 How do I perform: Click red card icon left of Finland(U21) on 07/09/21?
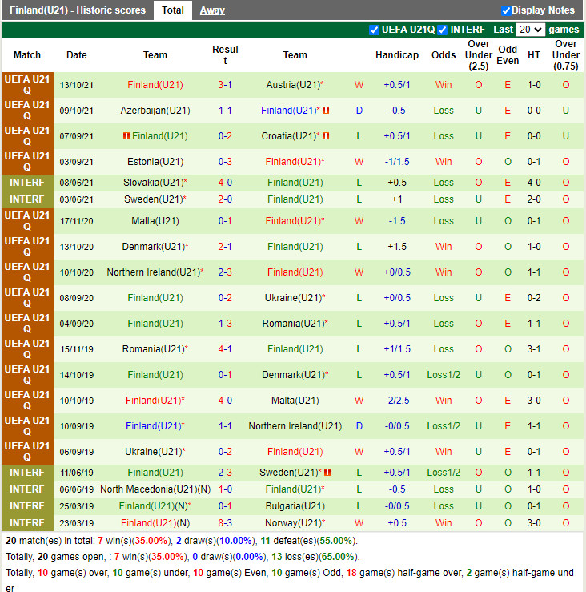click(x=126, y=136)
